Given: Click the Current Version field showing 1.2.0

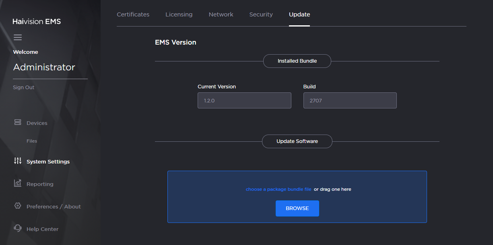Looking at the screenshot, I should coord(244,100).
